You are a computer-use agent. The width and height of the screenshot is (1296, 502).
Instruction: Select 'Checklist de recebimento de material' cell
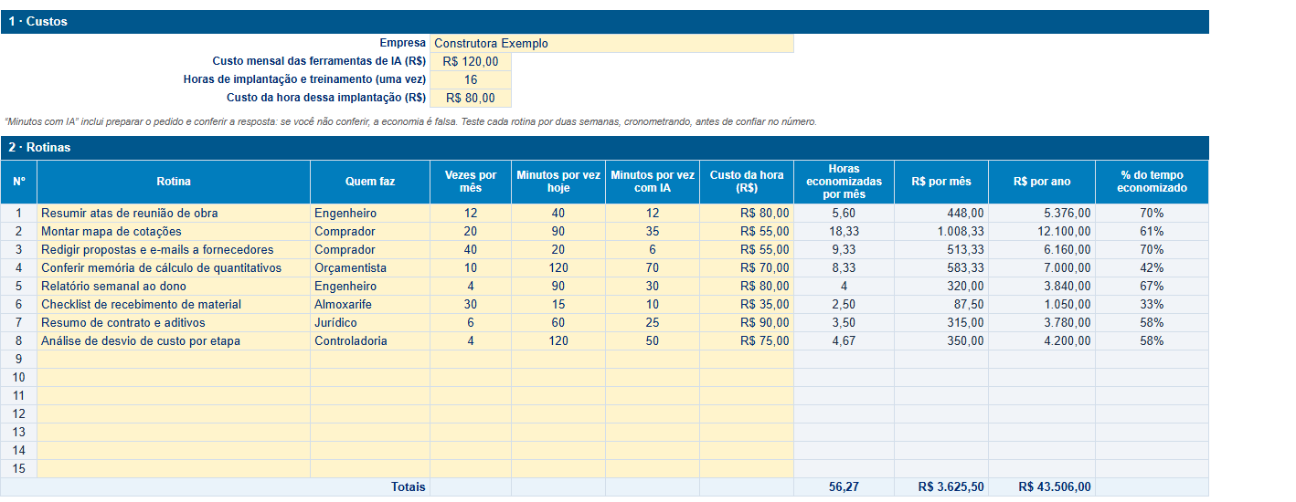click(x=174, y=304)
